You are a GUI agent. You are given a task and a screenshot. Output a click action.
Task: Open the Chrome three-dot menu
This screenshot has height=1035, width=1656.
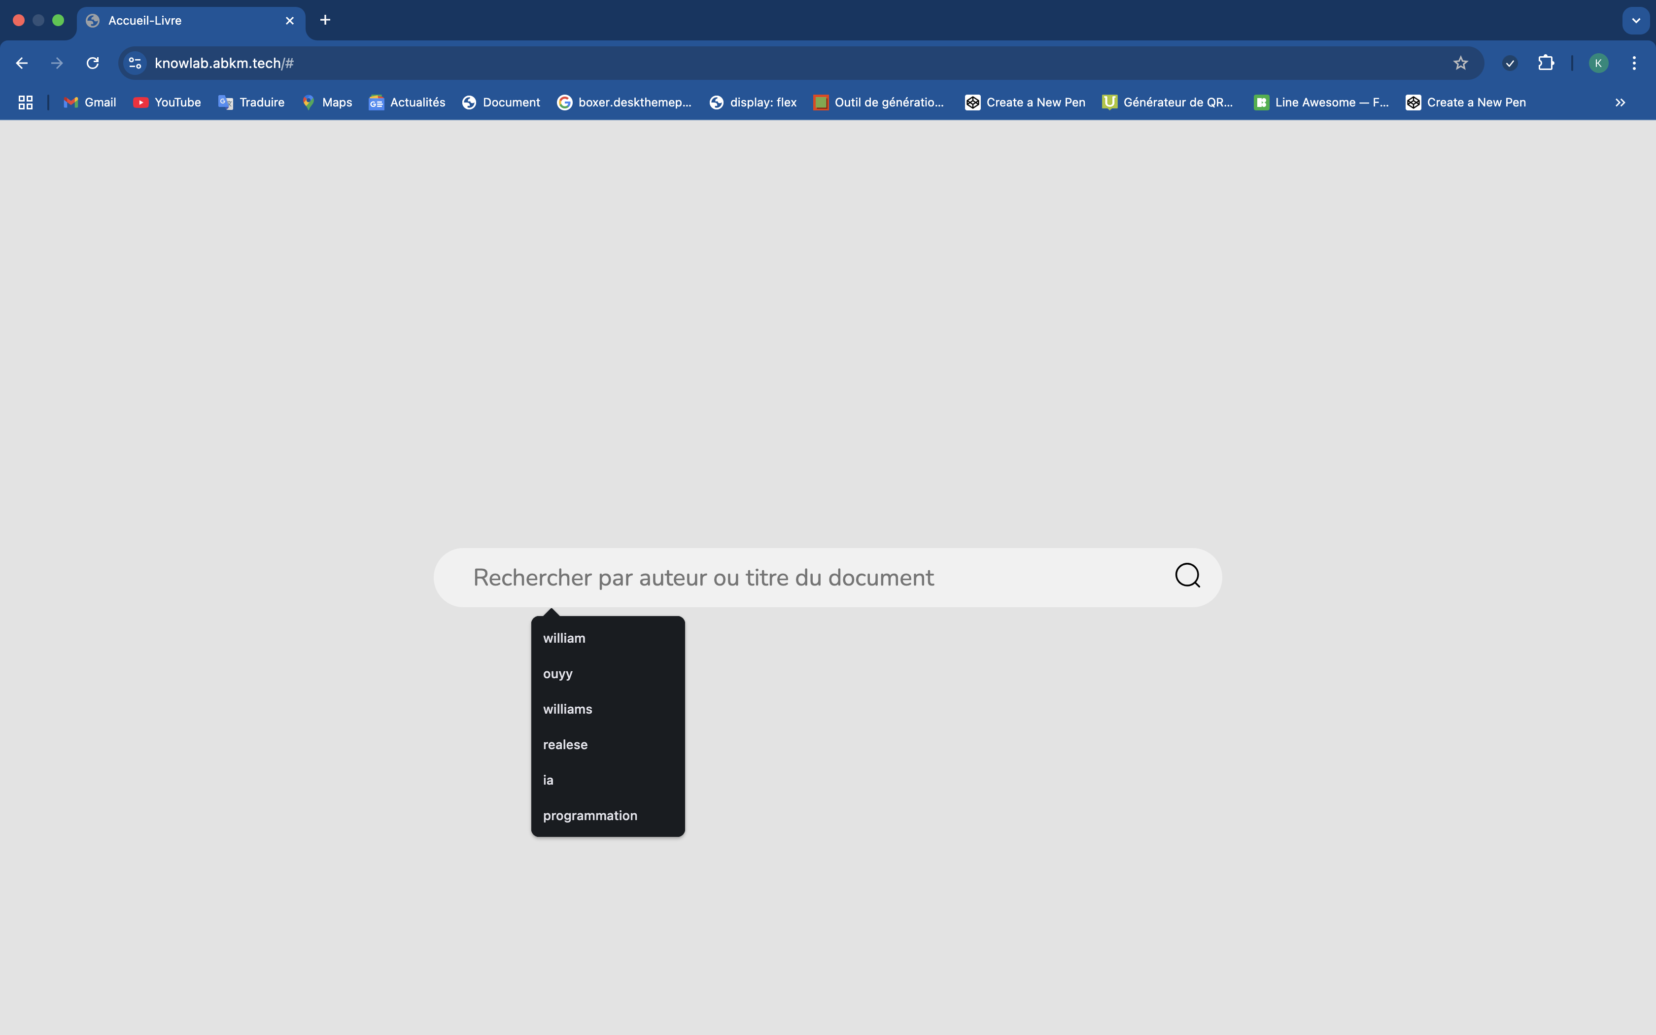click(1634, 63)
